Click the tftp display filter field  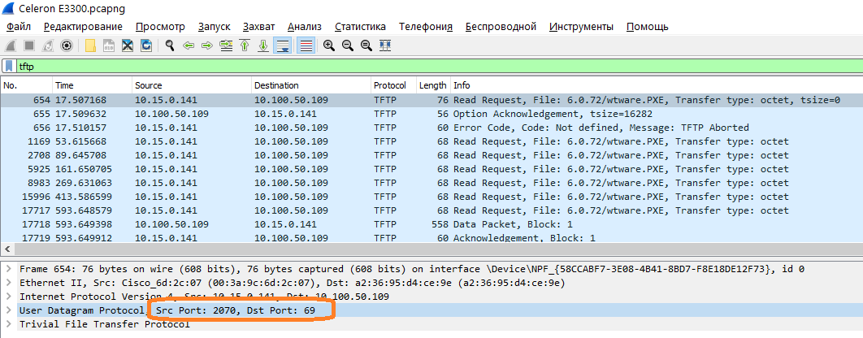click(x=406, y=66)
